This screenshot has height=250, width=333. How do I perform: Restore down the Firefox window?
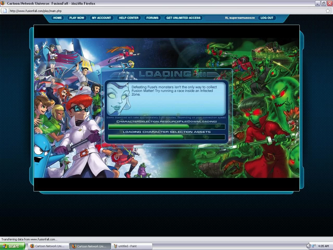tap(324, 3)
